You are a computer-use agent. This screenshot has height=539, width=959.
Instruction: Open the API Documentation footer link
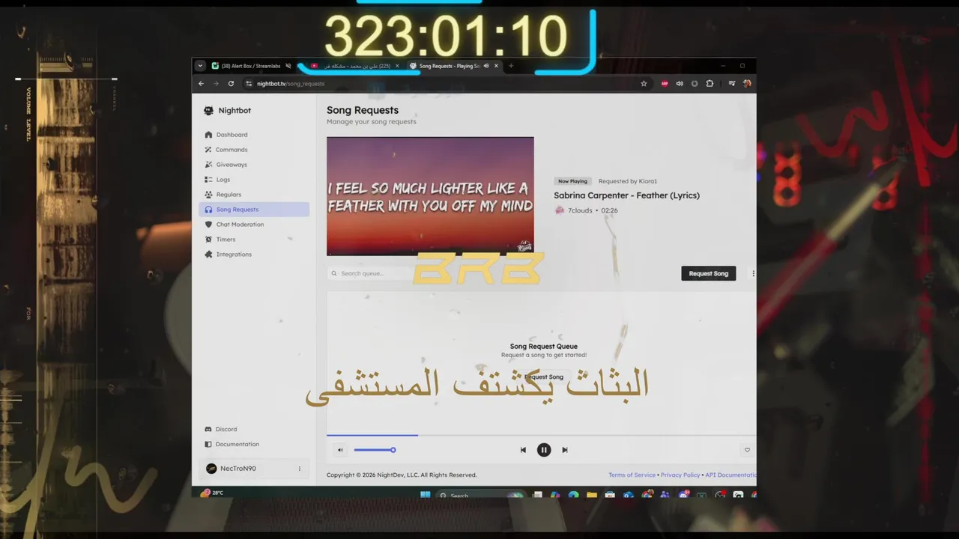[730, 475]
